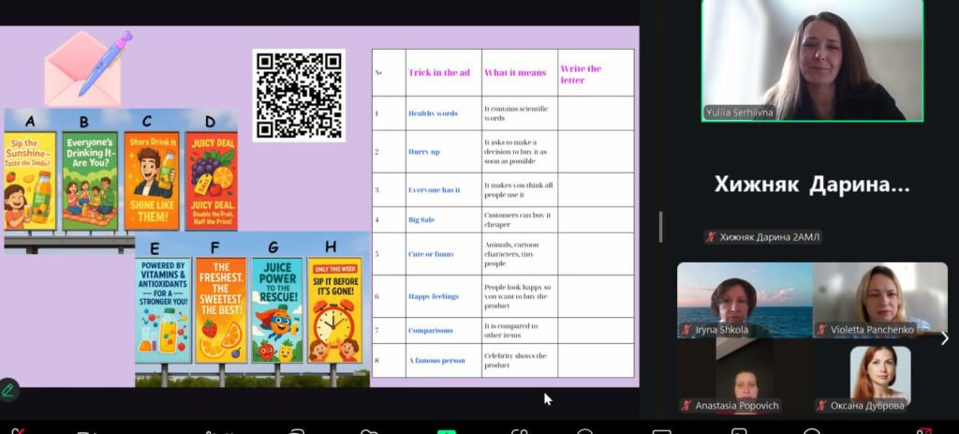Screen dimensions: 959x434
Task: Select Оксана Дуброва's profile picture tile
Action: point(879,373)
